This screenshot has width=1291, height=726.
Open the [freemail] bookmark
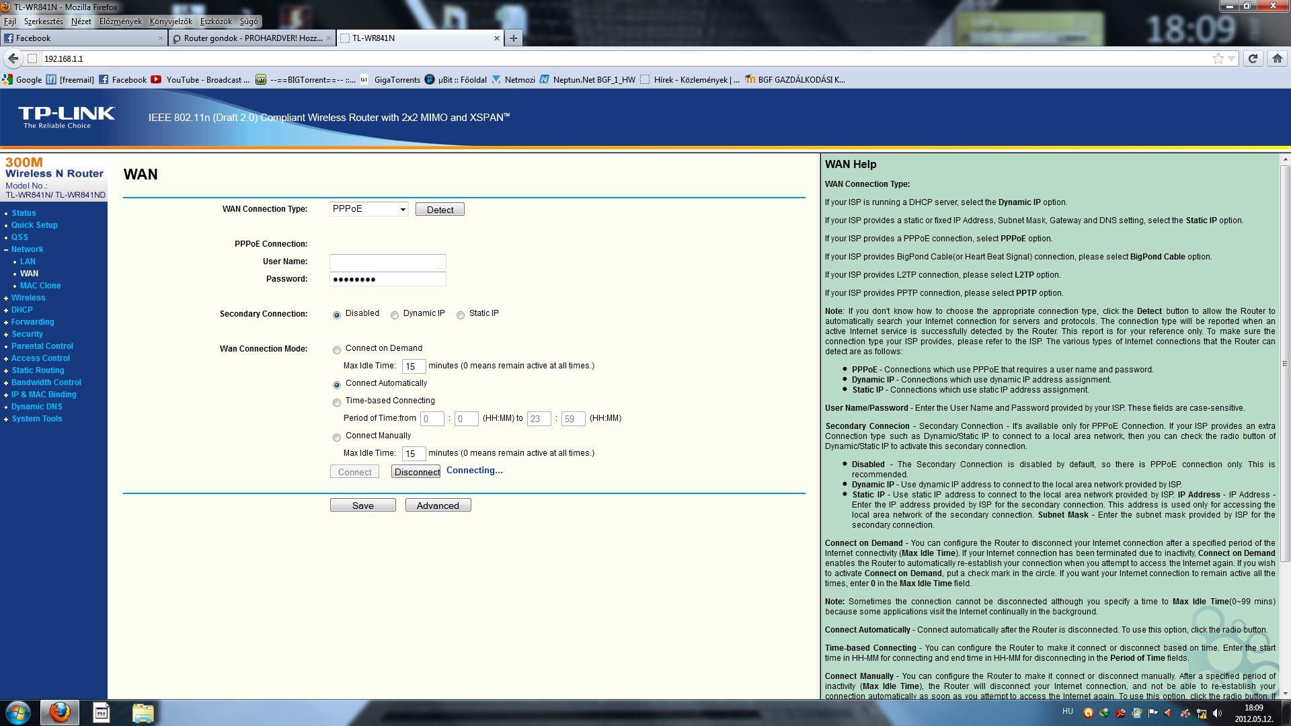(x=70, y=79)
